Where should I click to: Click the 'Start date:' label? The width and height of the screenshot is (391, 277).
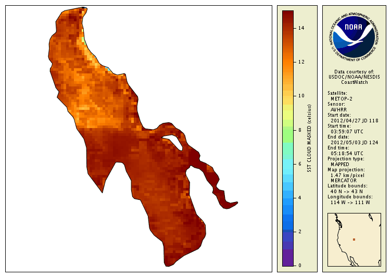(339, 115)
